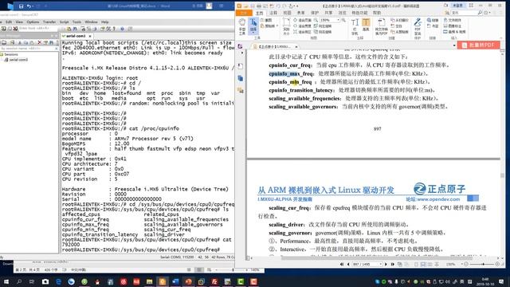Screen dimensions: 510x287
Task: Switch to the Protect tab in Foxit
Action: click(315, 13)
